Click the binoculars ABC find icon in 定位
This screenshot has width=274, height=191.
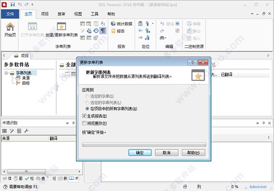pos(140,23)
